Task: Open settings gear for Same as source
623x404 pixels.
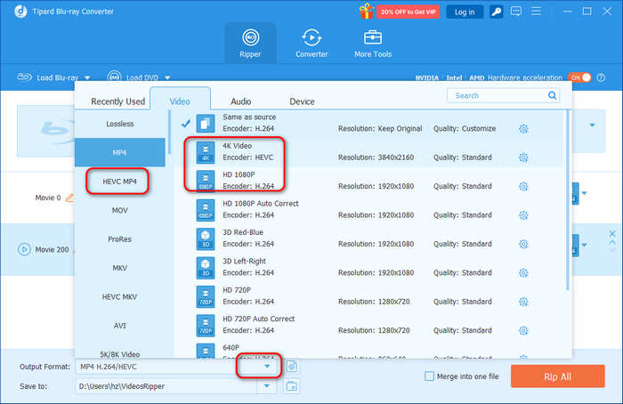Action: pyautogui.click(x=523, y=129)
